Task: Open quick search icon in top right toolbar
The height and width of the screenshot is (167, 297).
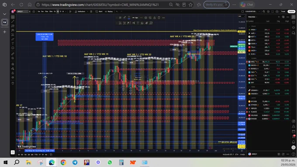Action: pos(264,11)
